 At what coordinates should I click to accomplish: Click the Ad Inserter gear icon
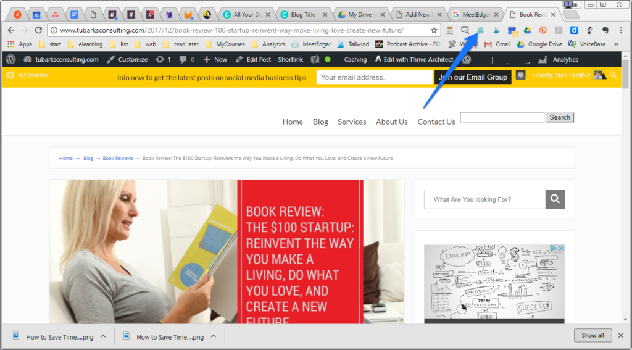point(10,75)
